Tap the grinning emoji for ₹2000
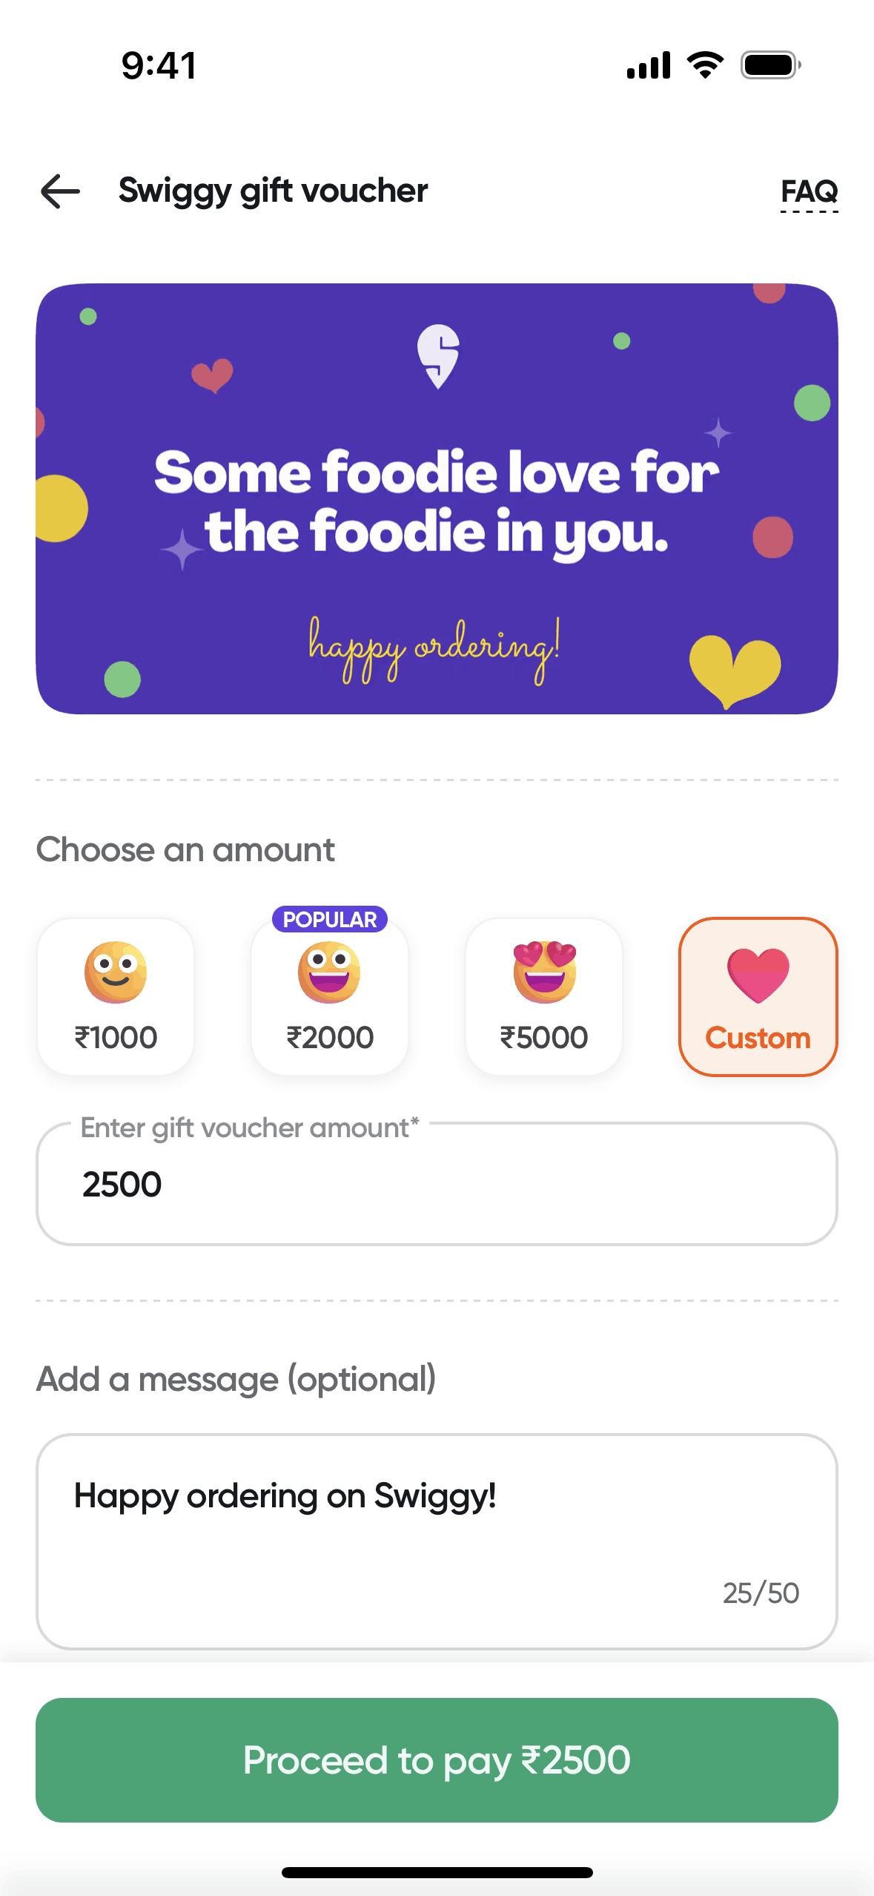874x1896 pixels. tap(329, 972)
